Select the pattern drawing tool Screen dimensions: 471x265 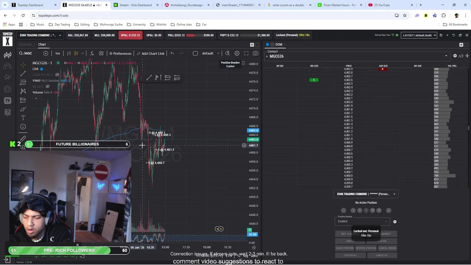pyautogui.click(x=23, y=91)
